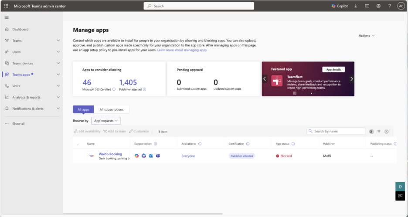Click the Learn more about managing apps link
Image resolution: width=408 pixels, height=217 pixels.
pyautogui.click(x=182, y=50)
